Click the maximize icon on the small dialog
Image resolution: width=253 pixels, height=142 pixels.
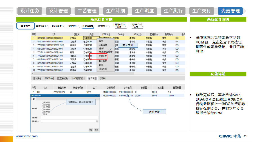[x=96, y=96]
